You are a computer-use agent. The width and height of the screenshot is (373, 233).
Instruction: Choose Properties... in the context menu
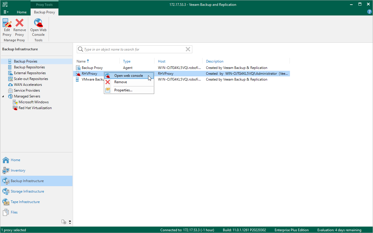pyautogui.click(x=129, y=90)
